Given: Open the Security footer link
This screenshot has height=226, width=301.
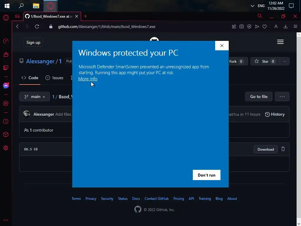Looking at the screenshot, I should (x=107, y=199).
